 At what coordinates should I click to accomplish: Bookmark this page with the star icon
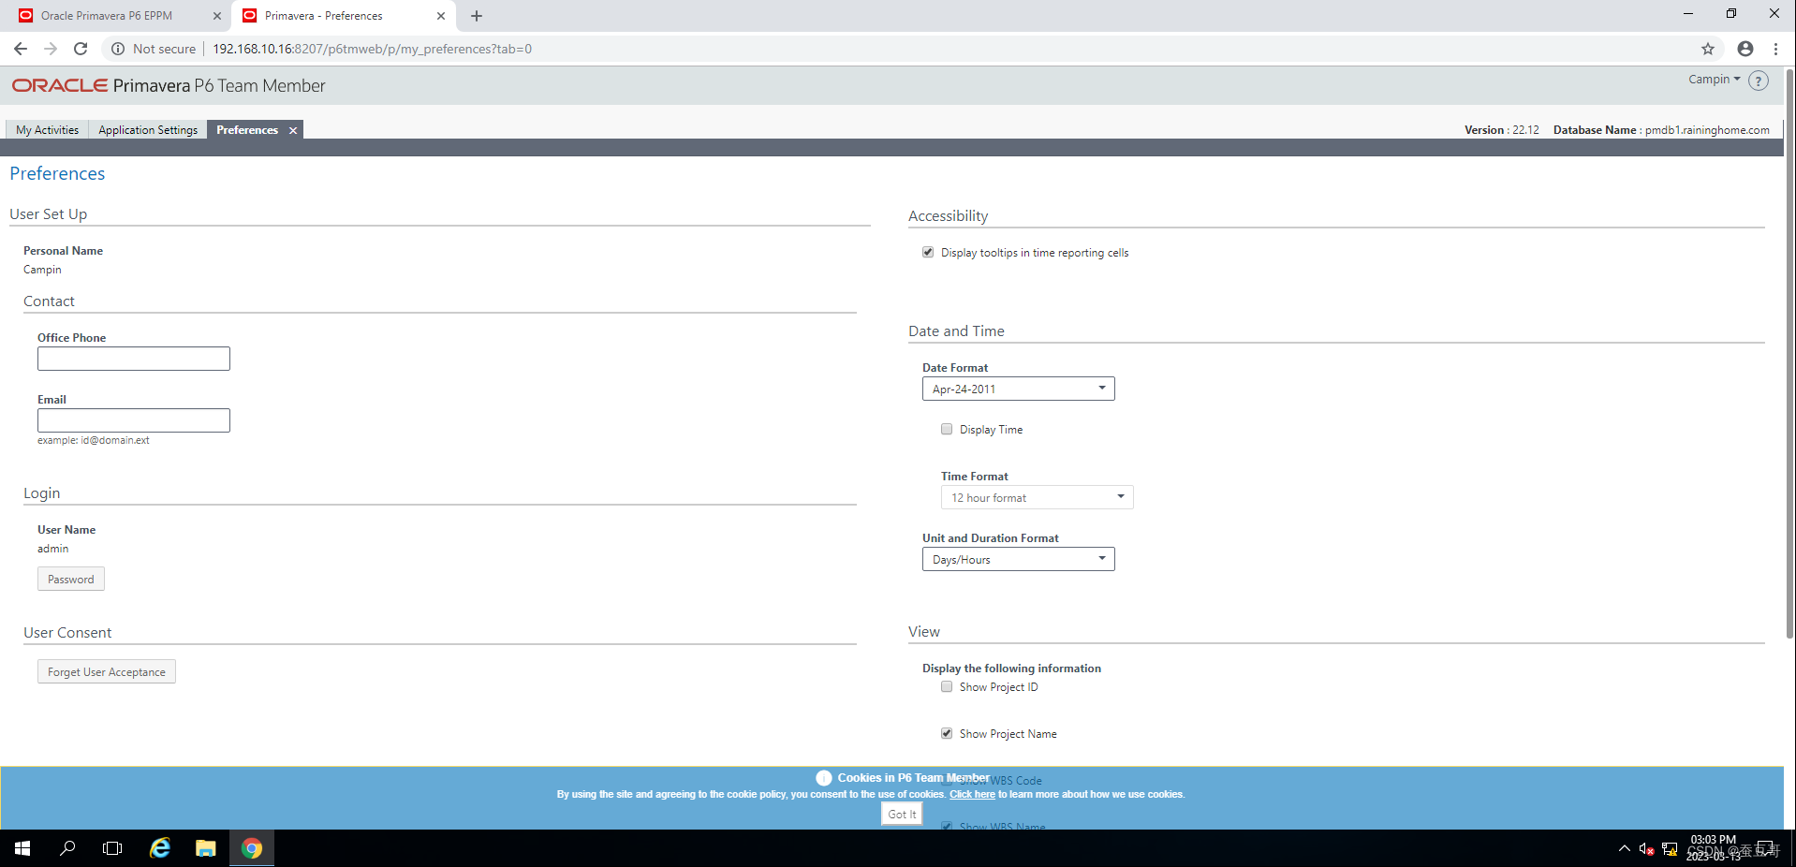pos(1708,49)
